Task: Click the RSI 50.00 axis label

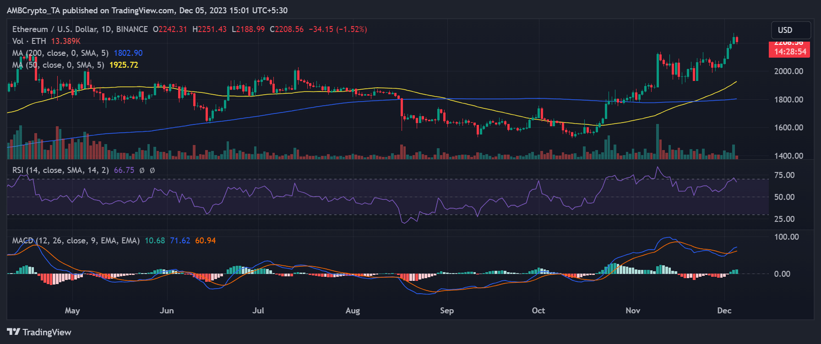Action: click(x=784, y=197)
